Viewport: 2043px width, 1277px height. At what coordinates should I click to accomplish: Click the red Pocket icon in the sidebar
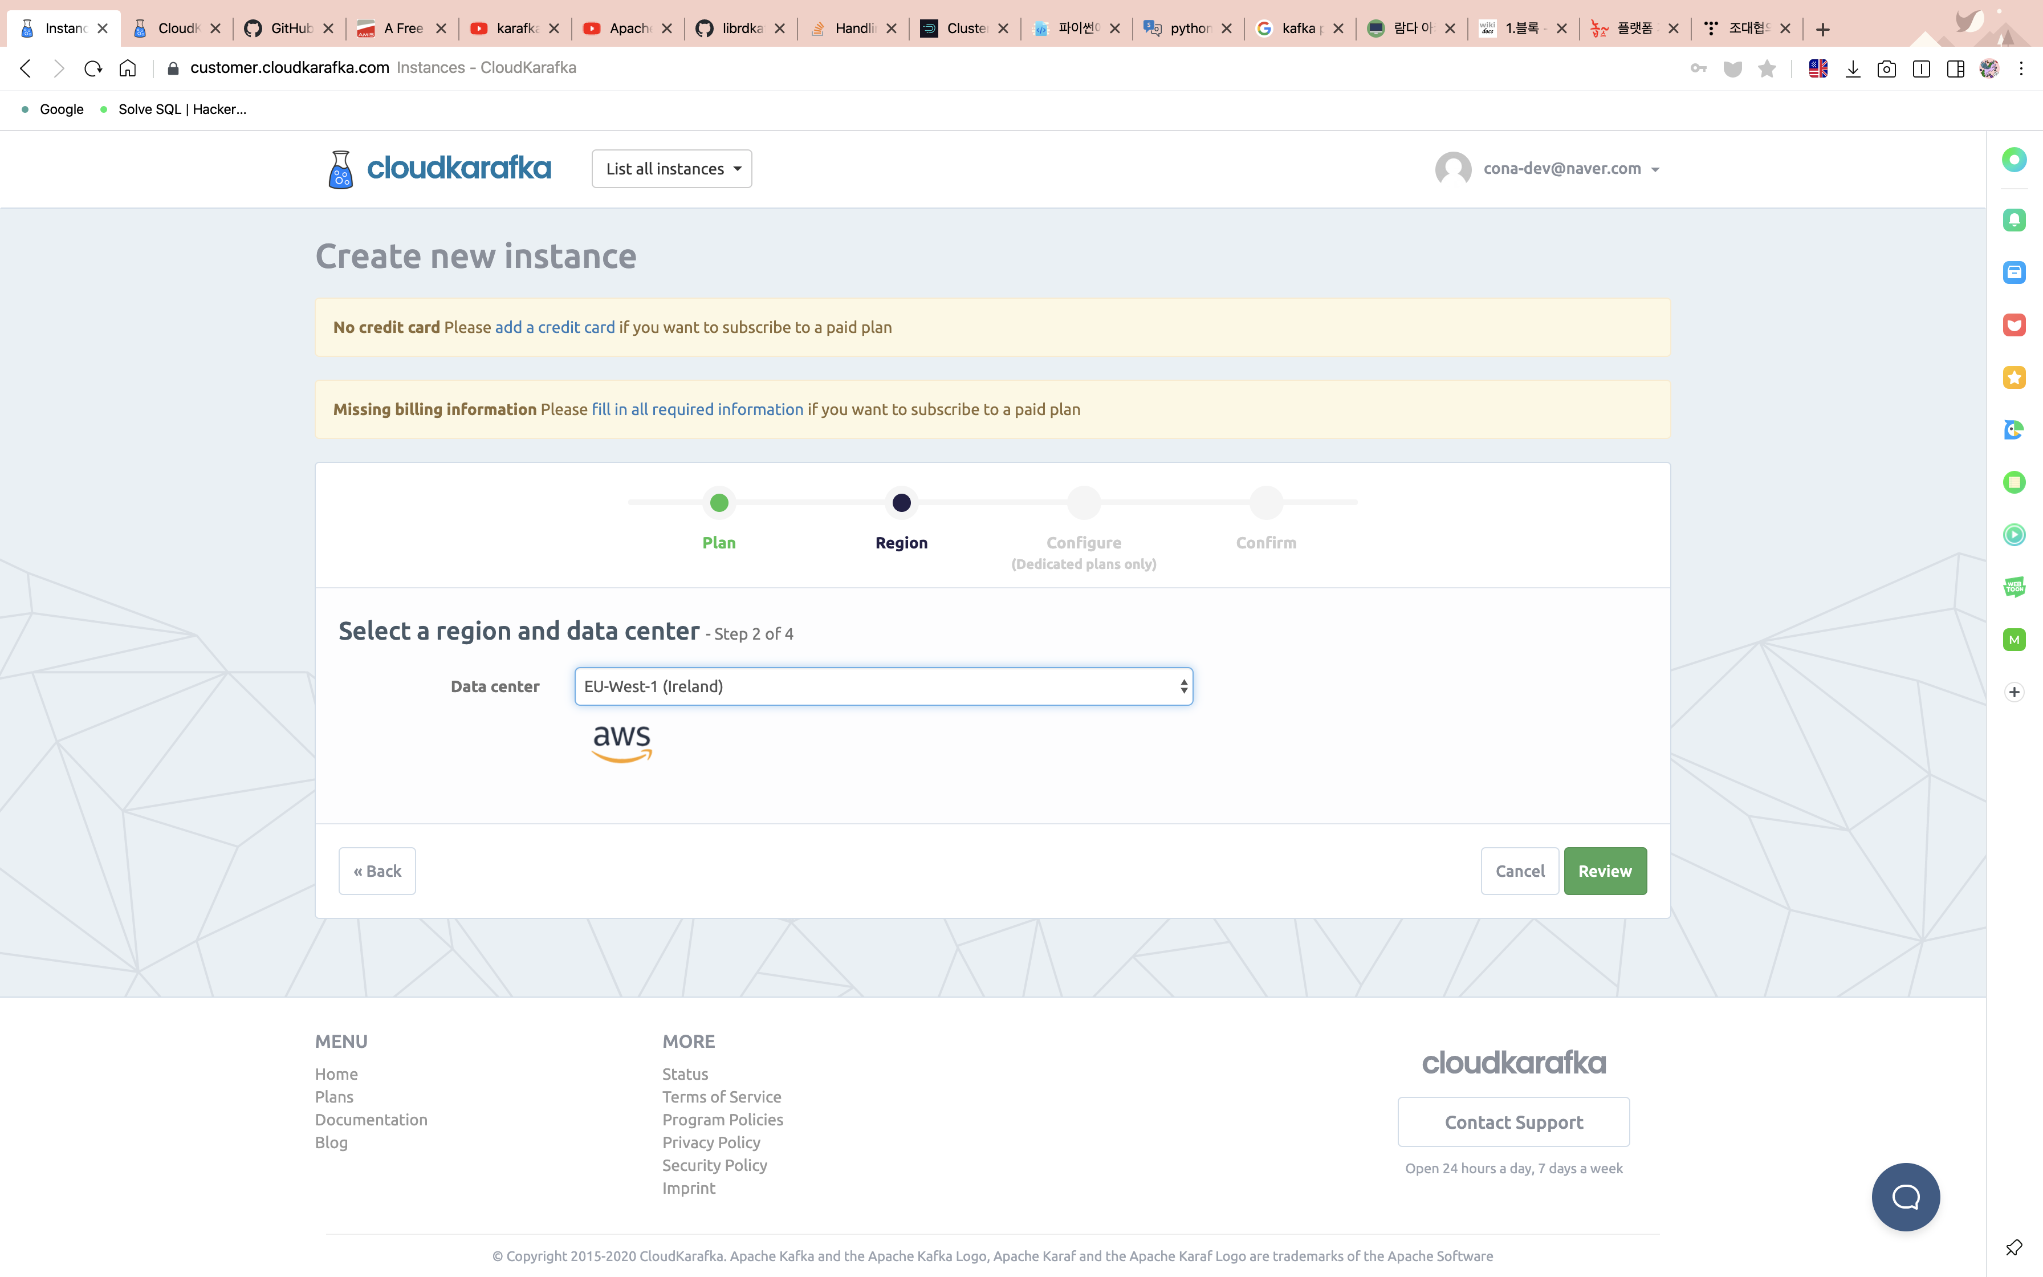point(2014,325)
